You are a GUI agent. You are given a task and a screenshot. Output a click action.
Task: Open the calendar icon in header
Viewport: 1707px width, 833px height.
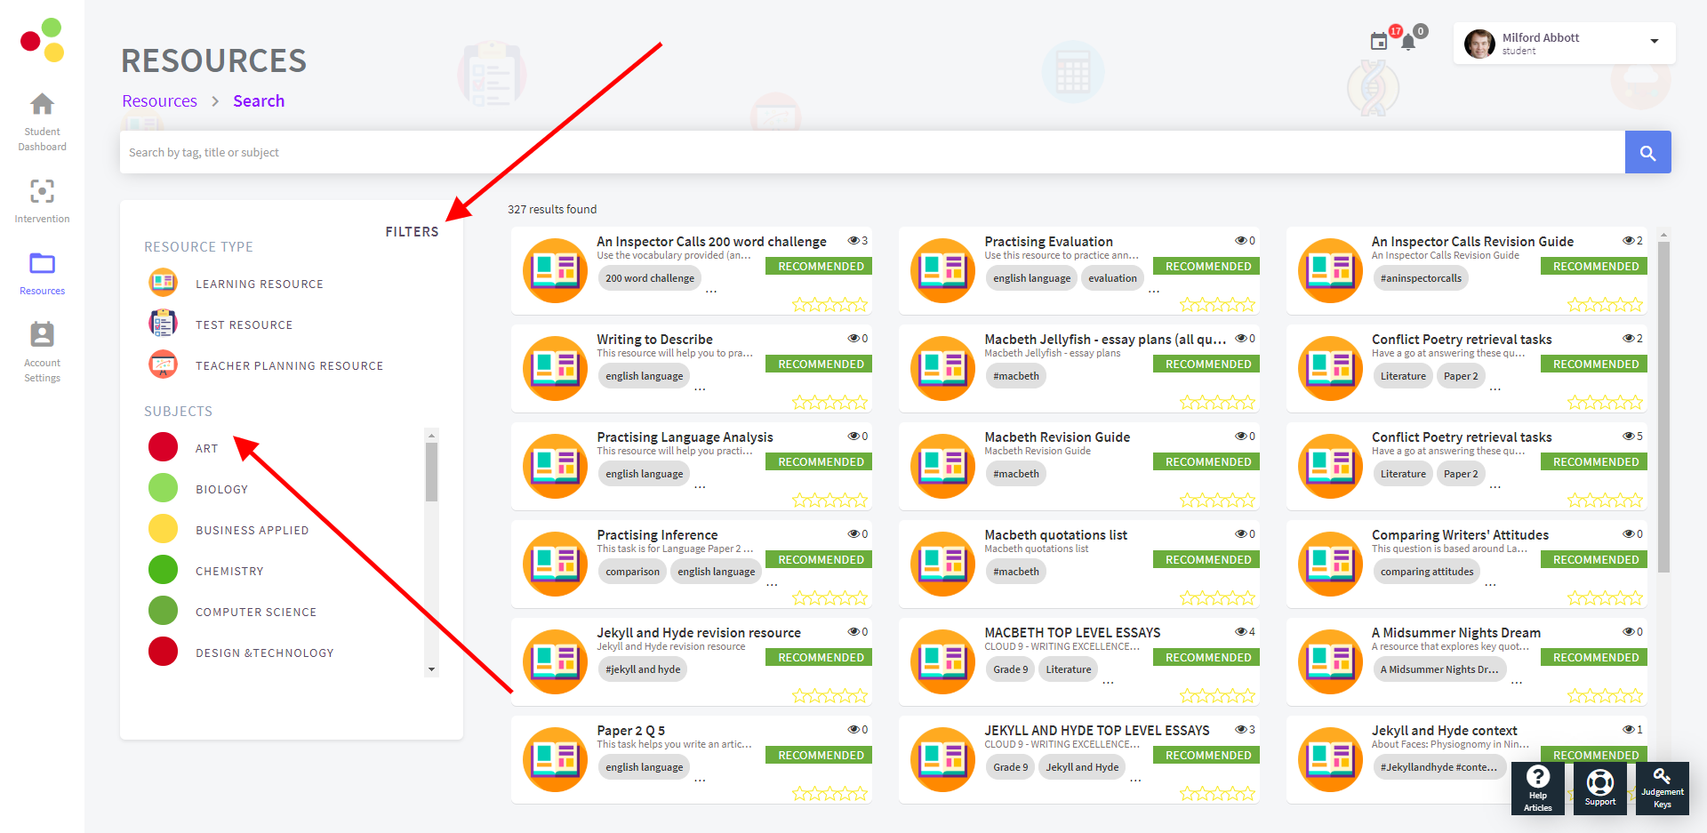[1379, 41]
